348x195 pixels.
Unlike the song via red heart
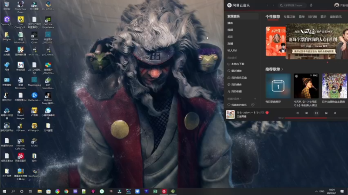click(x=267, y=113)
